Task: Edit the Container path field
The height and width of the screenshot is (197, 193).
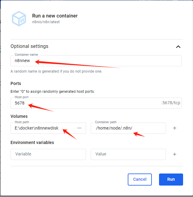Action: click(x=128, y=128)
